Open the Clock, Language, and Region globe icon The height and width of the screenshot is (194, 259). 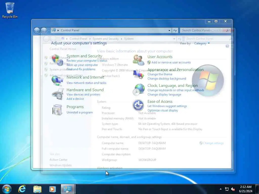coord(138,90)
